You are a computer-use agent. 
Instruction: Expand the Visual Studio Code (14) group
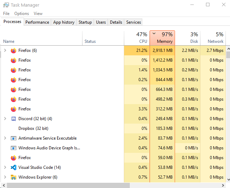click(5, 167)
